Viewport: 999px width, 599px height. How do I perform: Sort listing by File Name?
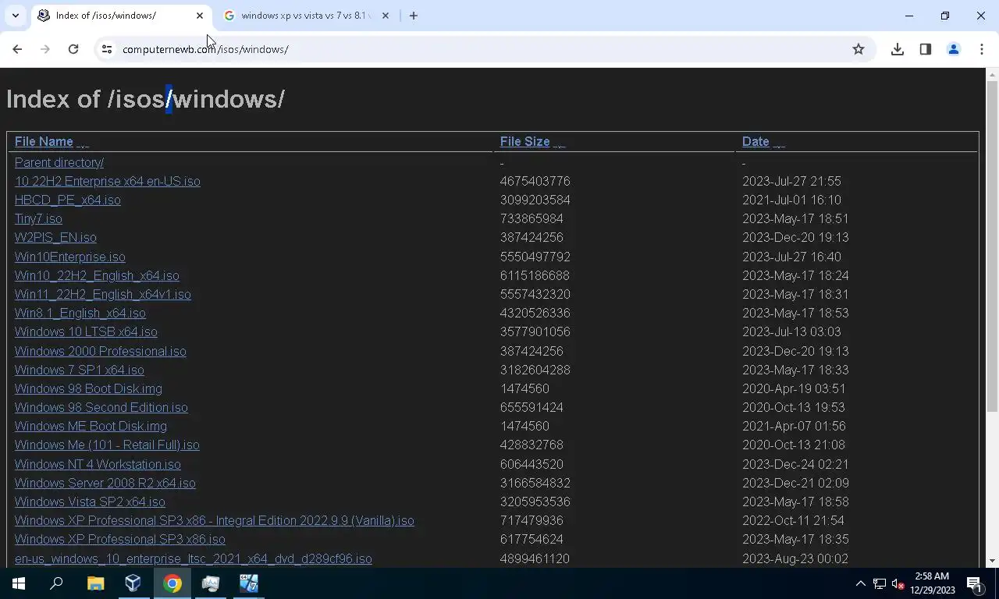(44, 141)
